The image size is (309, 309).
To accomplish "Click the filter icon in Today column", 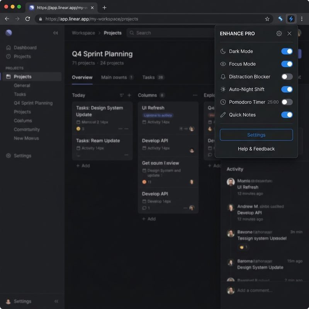I will coord(122,95).
